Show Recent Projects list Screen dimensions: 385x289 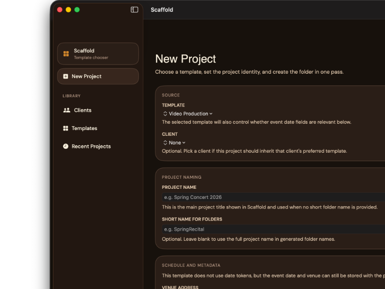98,146
